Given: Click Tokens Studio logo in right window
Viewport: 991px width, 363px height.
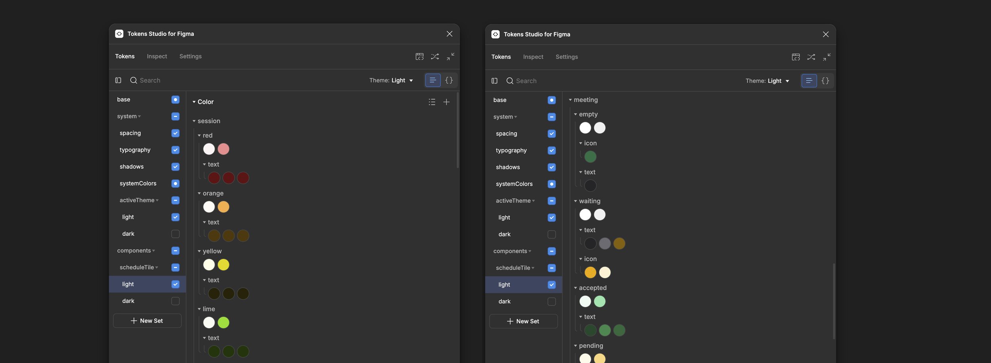Looking at the screenshot, I should (x=495, y=34).
